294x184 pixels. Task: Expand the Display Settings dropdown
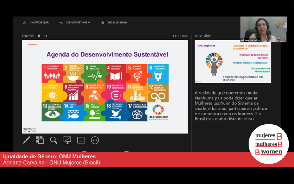click(78, 23)
